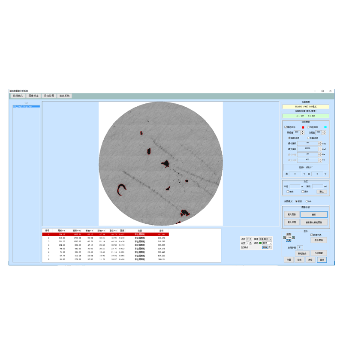Select row 8 in the results table
The image size is (343, 343).
(105, 259)
